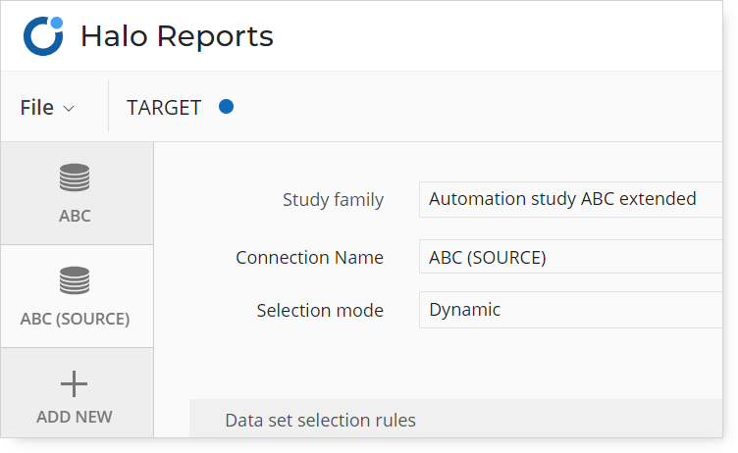The height and width of the screenshot is (453, 738).
Task: Click the ADD NEW label
Action: pyautogui.click(x=75, y=417)
